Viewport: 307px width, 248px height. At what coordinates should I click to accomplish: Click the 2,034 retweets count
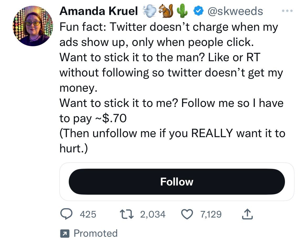click(x=153, y=214)
